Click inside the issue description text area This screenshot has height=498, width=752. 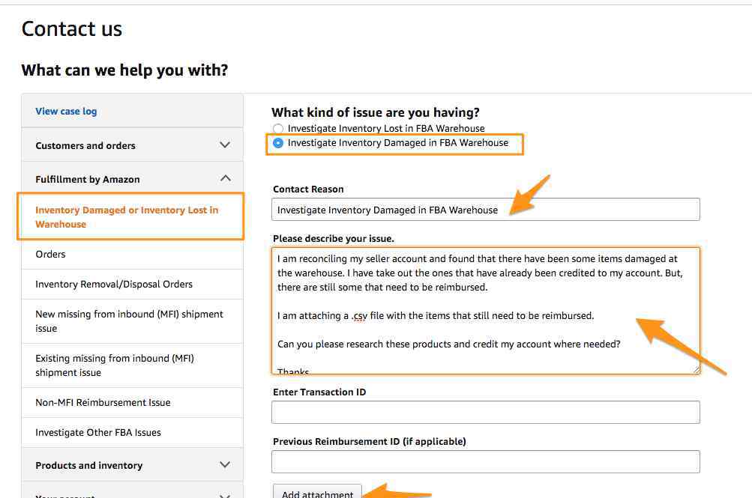click(485, 310)
